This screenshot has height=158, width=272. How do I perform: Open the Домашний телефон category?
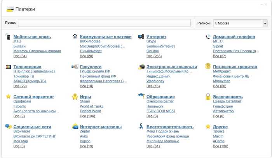[x=234, y=37]
